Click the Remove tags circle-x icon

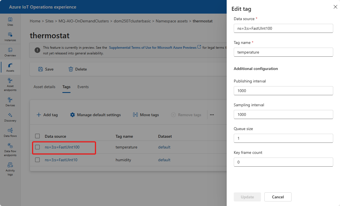point(173,115)
